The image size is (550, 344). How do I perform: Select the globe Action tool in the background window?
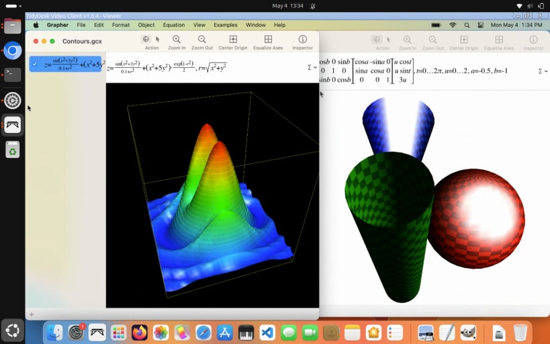(377, 40)
